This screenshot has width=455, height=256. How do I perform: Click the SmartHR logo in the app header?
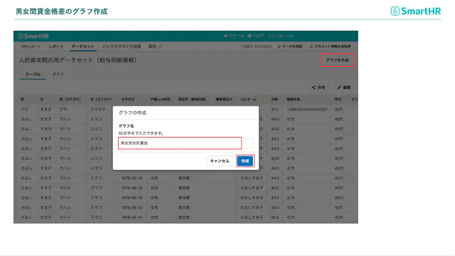coord(34,36)
